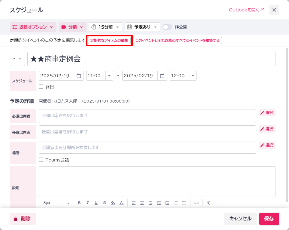Open the background fill color tool

pyautogui.click(x=113, y=203)
